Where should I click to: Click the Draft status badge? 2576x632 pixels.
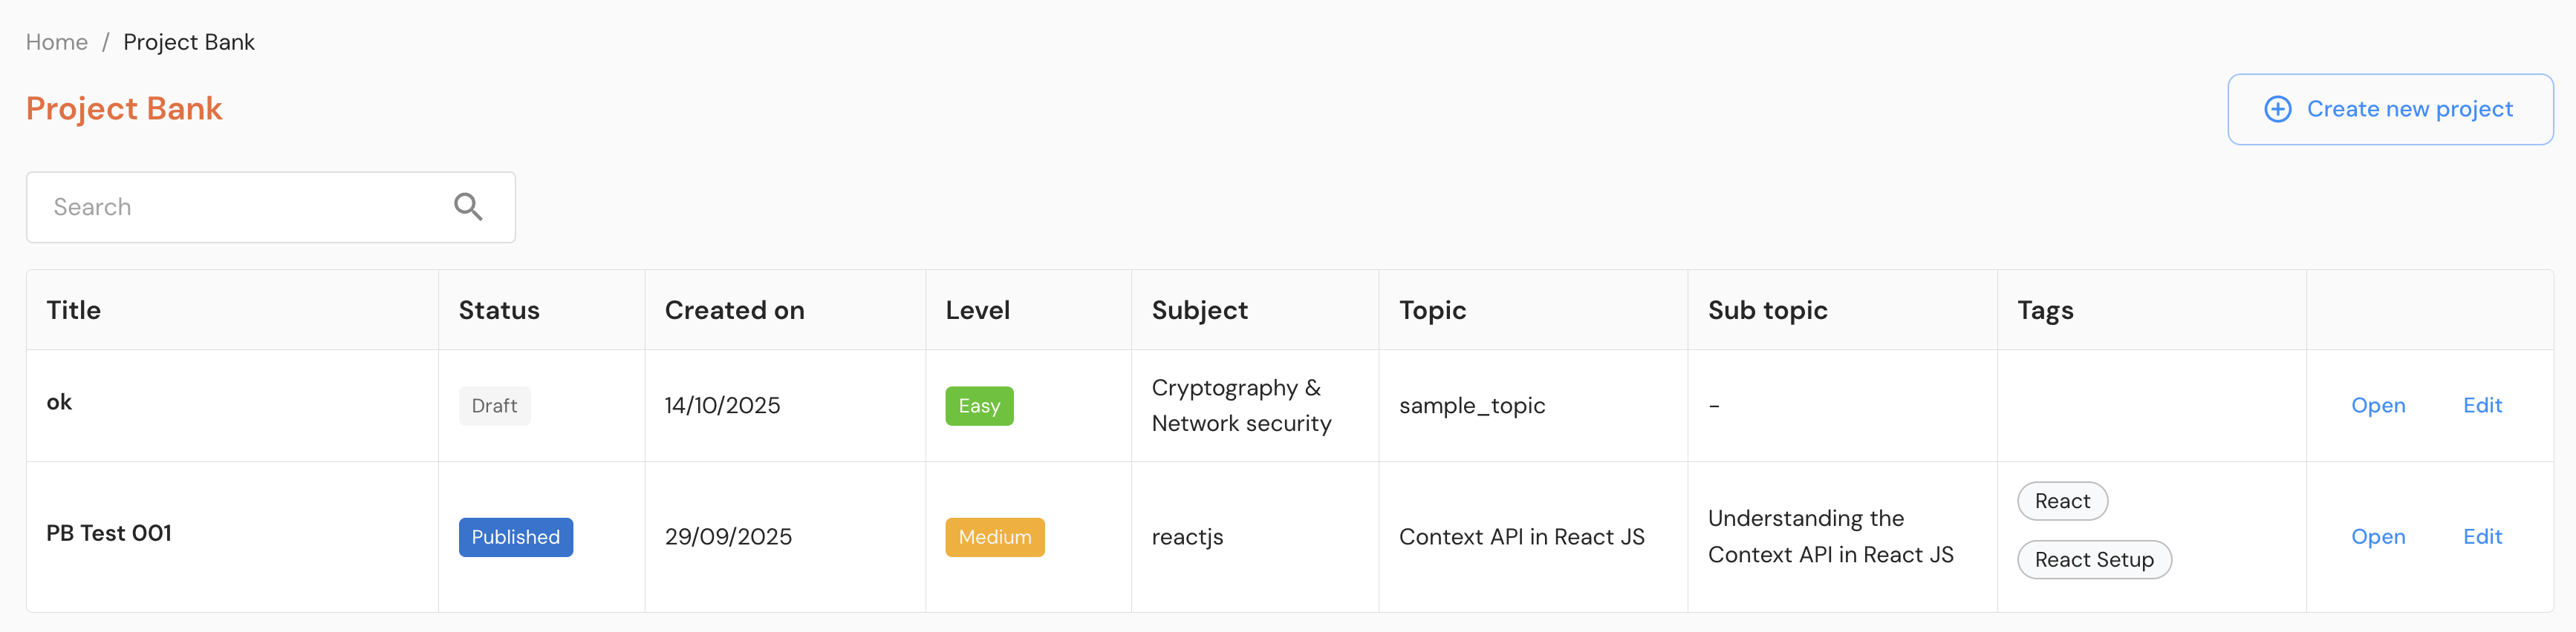[x=494, y=405]
